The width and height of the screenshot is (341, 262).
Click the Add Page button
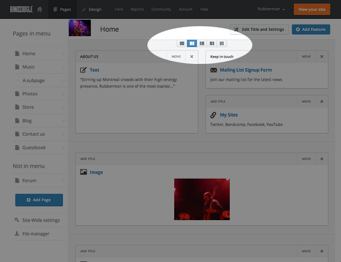(39, 200)
